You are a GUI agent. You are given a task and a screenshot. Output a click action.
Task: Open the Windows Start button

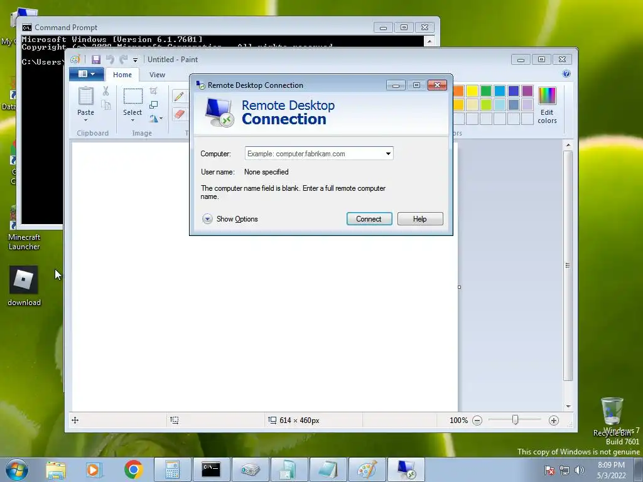coord(17,469)
